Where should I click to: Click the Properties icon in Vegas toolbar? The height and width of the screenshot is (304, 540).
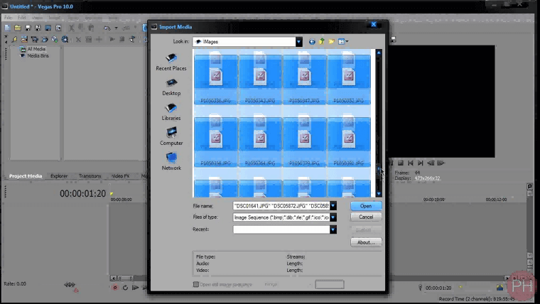58,28
